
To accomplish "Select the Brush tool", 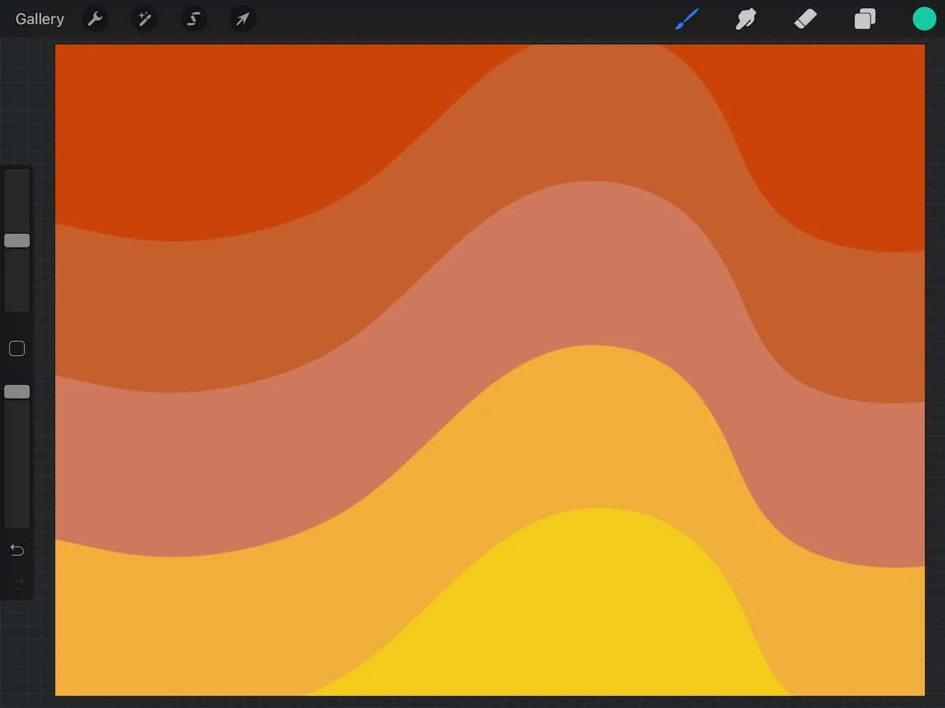I will pos(687,19).
